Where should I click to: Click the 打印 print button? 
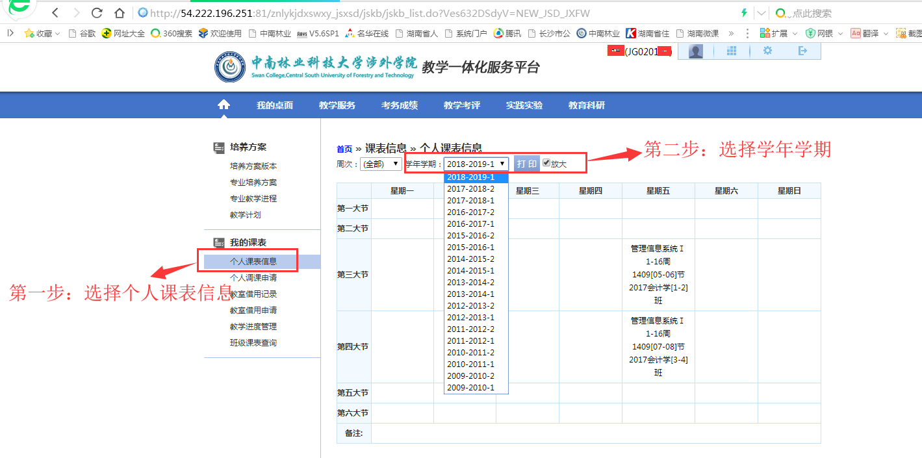(526, 163)
